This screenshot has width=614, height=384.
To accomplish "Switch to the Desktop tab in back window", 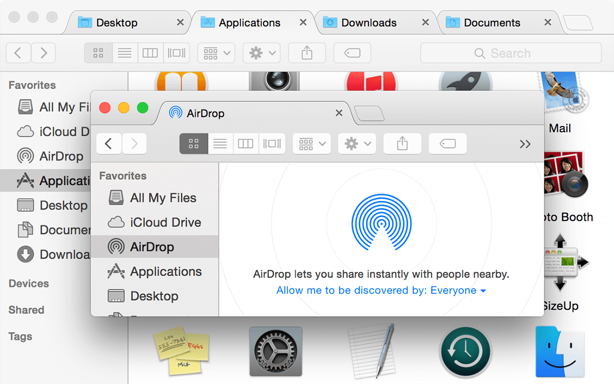I will [x=128, y=23].
